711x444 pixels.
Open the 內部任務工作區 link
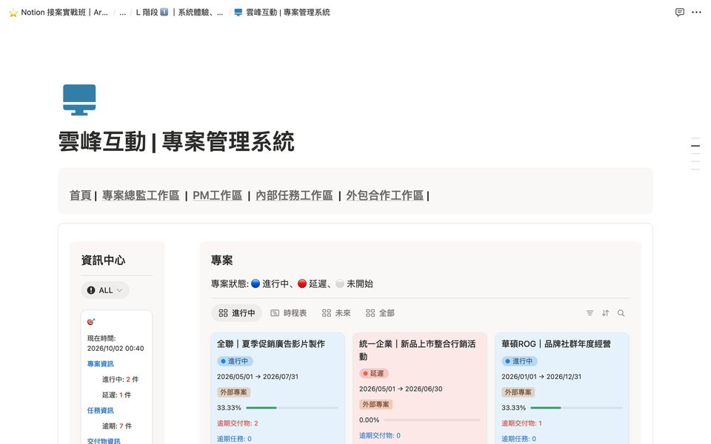point(294,195)
